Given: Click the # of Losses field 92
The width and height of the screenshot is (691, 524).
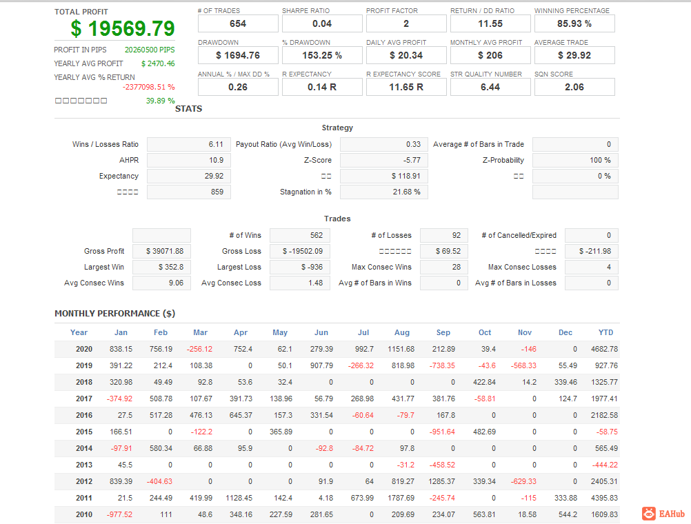Looking at the screenshot, I should tap(444, 235).
